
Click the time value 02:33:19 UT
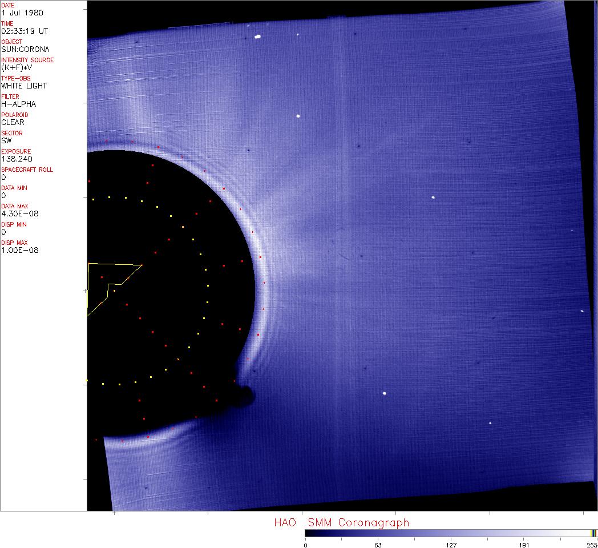[x=24, y=31]
